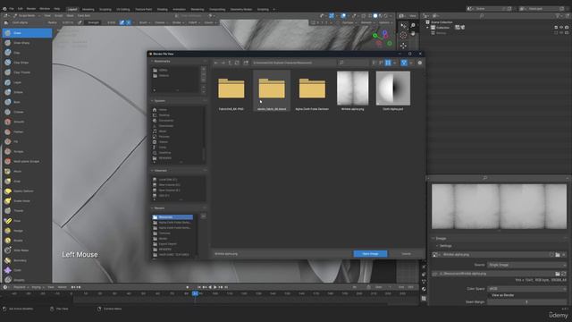
Task: Go to parent directory in file view
Action: click(230, 63)
